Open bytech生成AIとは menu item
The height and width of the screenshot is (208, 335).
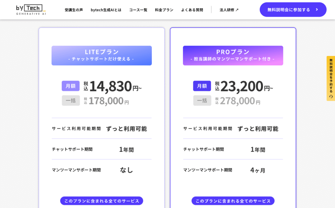(106, 10)
